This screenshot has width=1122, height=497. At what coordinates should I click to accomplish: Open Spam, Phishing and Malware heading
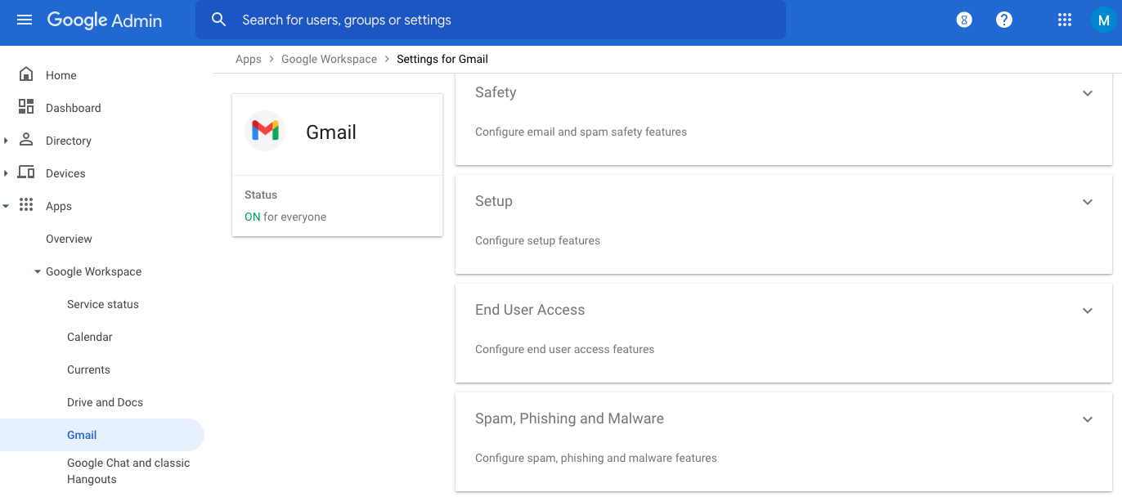pyautogui.click(x=569, y=419)
